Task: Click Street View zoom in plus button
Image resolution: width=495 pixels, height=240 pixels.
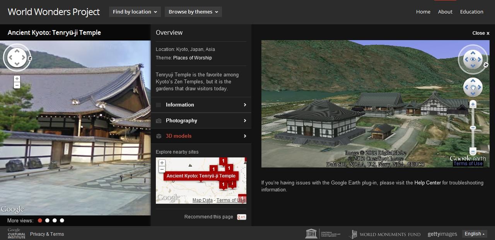Action: (17, 79)
